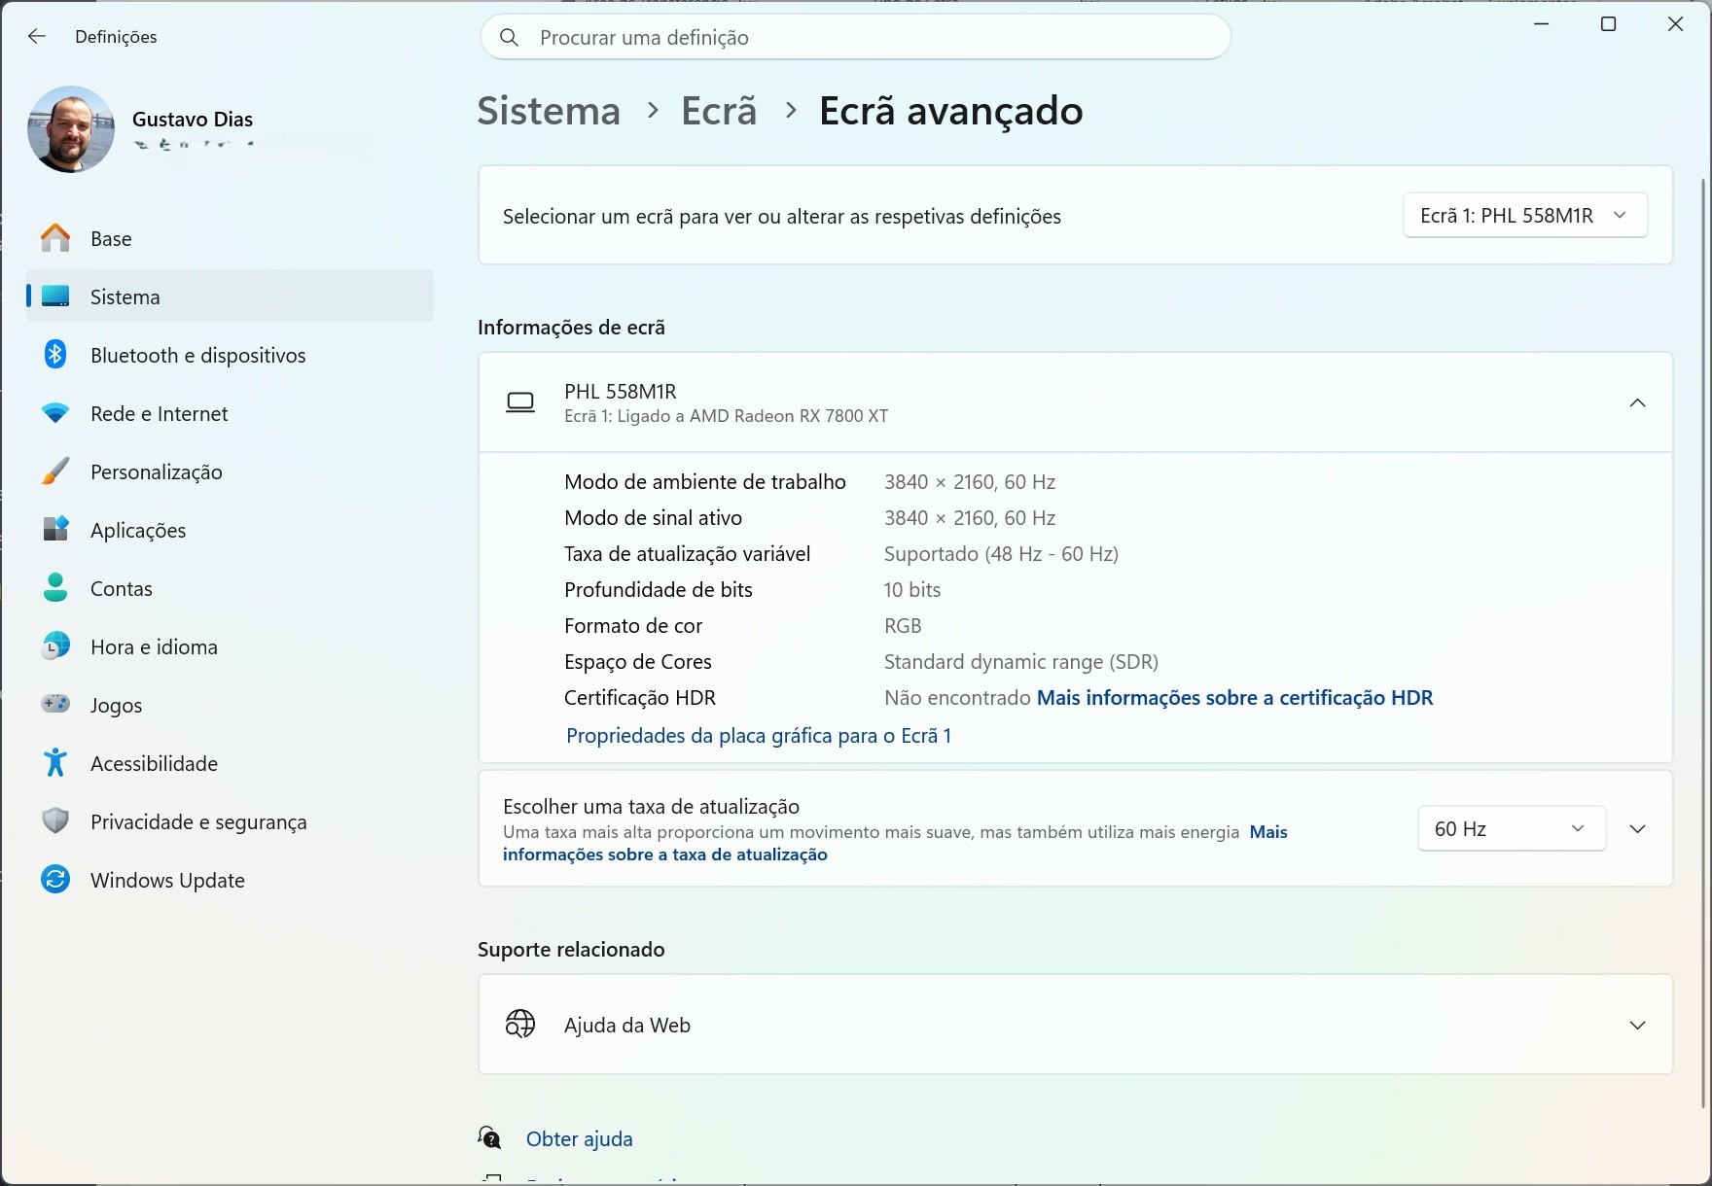
Task: Expand the Ajuda da Web section
Action: tap(1637, 1026)
